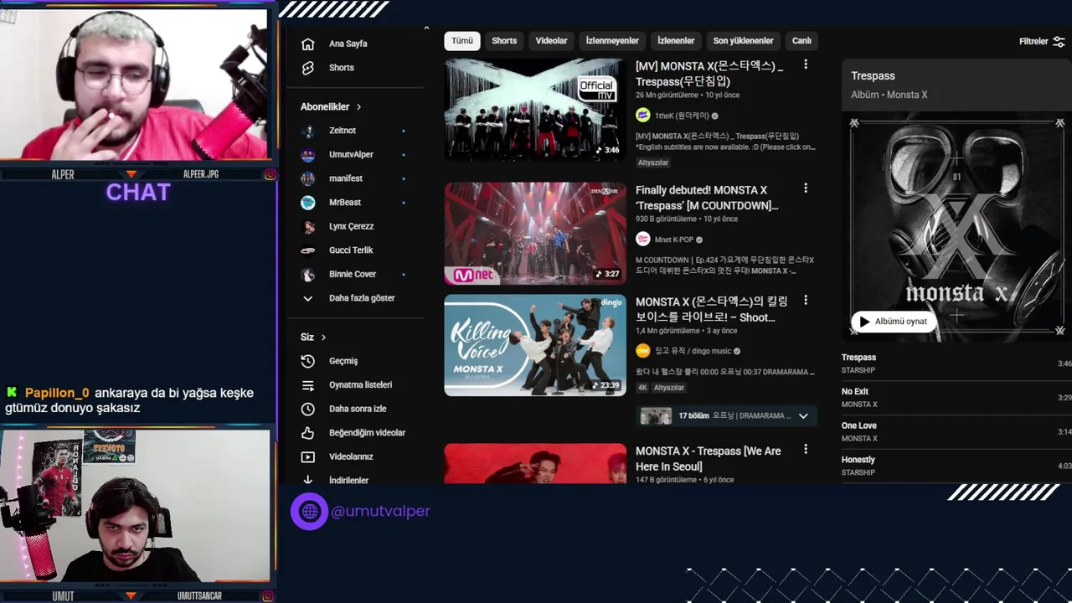The width and height of the screenshot is (1072, 603).
Task: Click Papillon_0 username in chat
Action: coord(57,393)
